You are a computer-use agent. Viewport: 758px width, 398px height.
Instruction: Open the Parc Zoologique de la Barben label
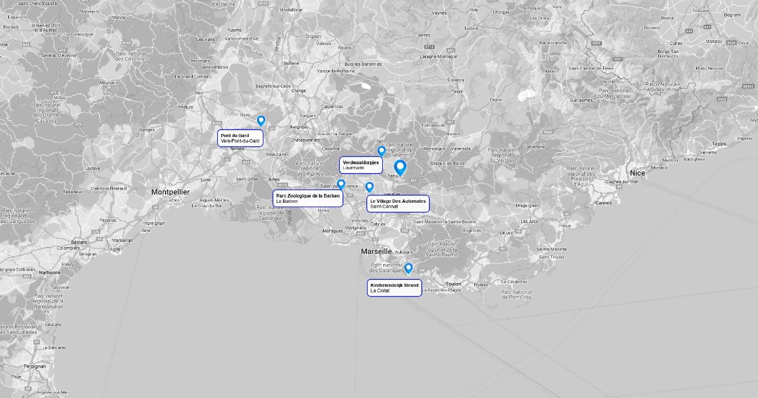(308, 198)
